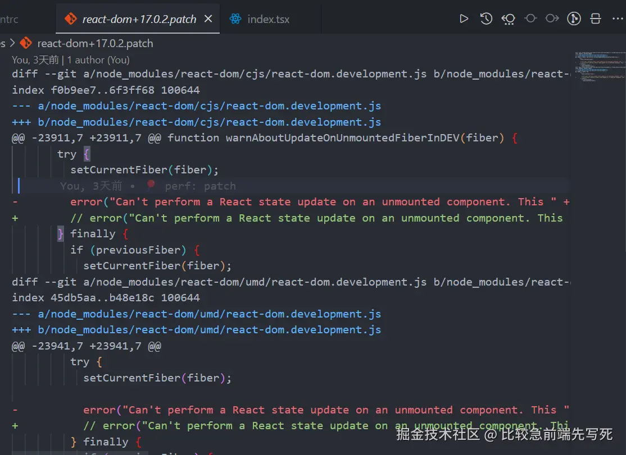
Task: Click the '@@ -23941,7 +23941,7 @@' hunk header
Action: 86,346
